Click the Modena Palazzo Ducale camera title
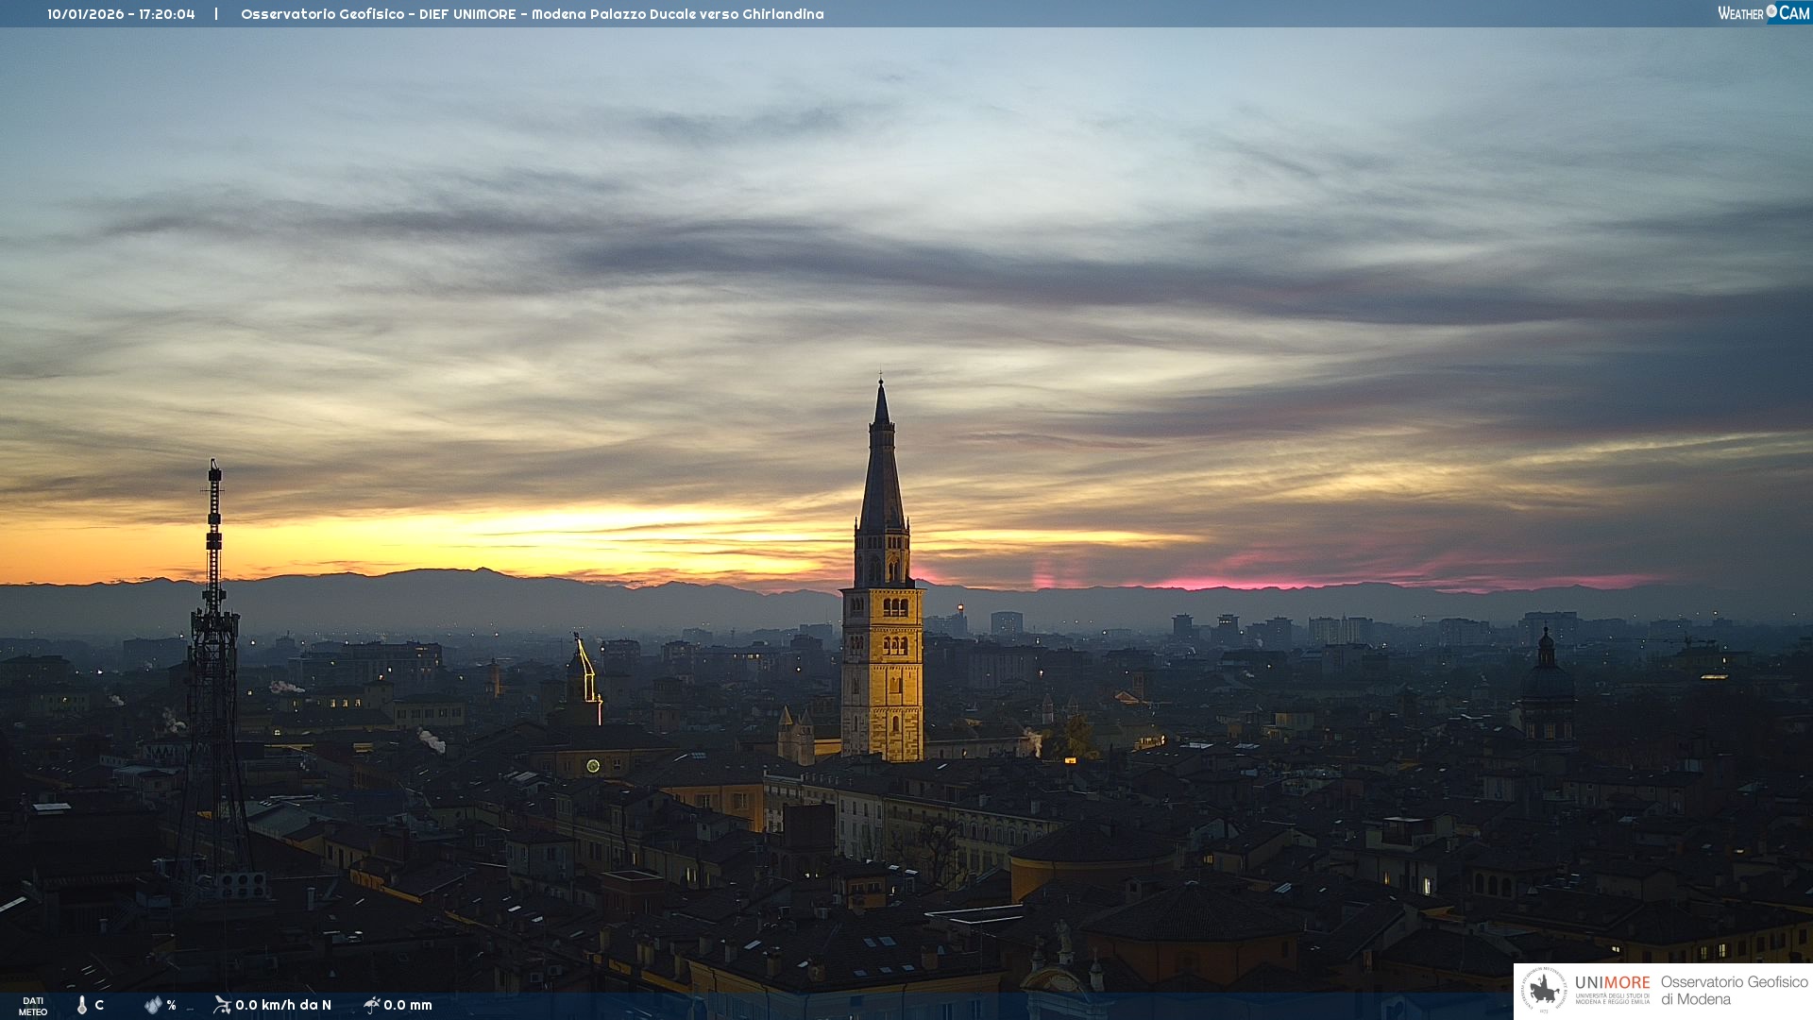The image size is (1813, 1020). coord(532,14)
